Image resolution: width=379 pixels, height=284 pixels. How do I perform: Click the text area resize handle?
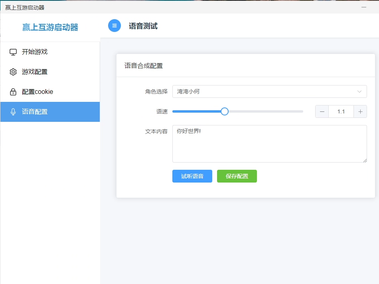pos(365,160)
